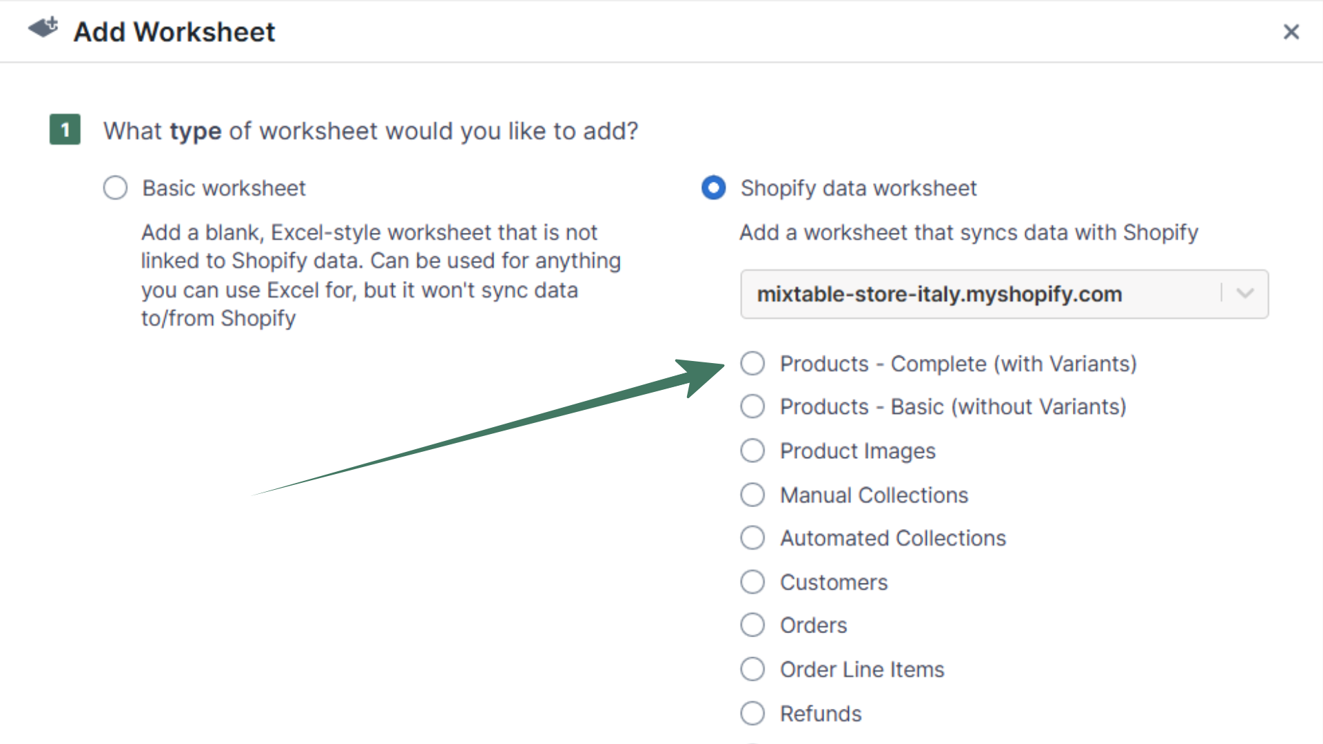Pick the Customers radio button
This screenshot has height=744, width=1323.
(752, 582)
